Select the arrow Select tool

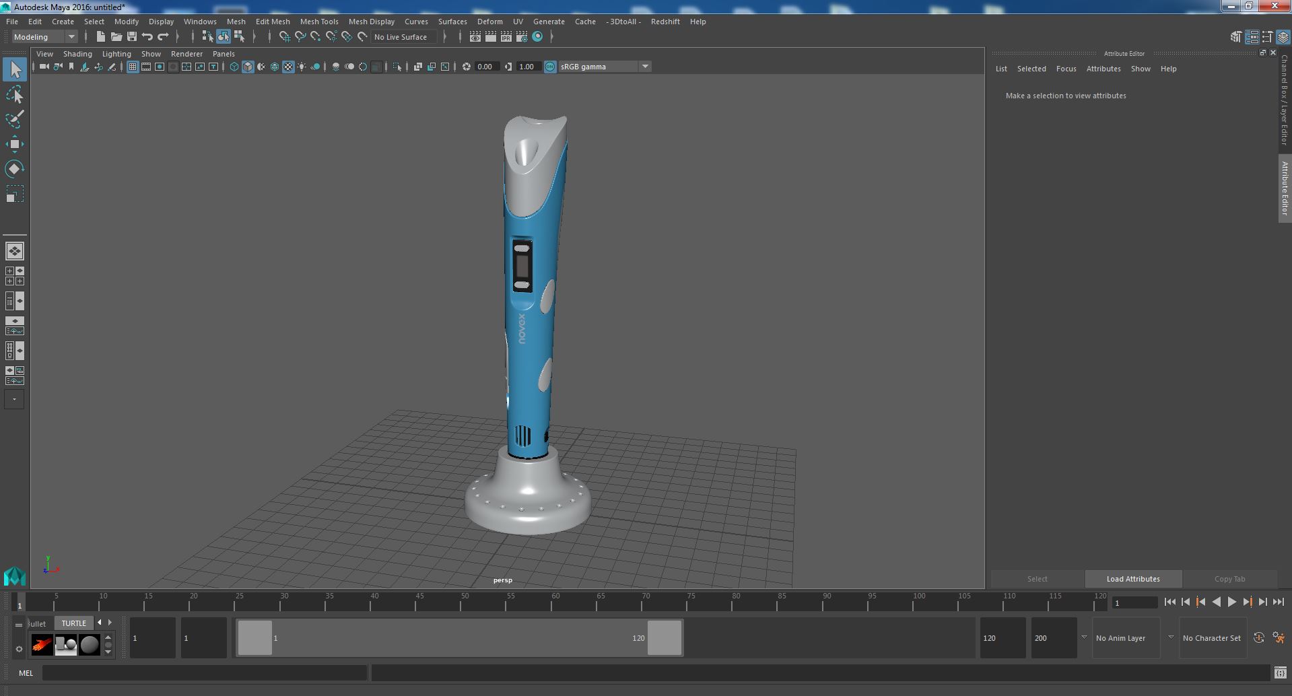tap(15, 70)
